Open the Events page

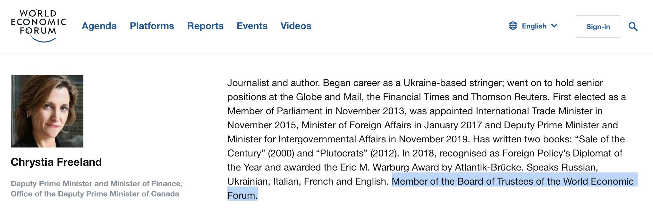pos(252,26)
